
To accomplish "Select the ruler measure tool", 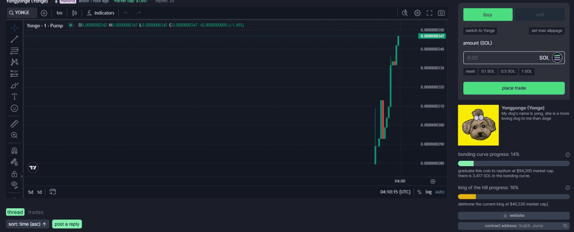I will click(x=14, y=123).
